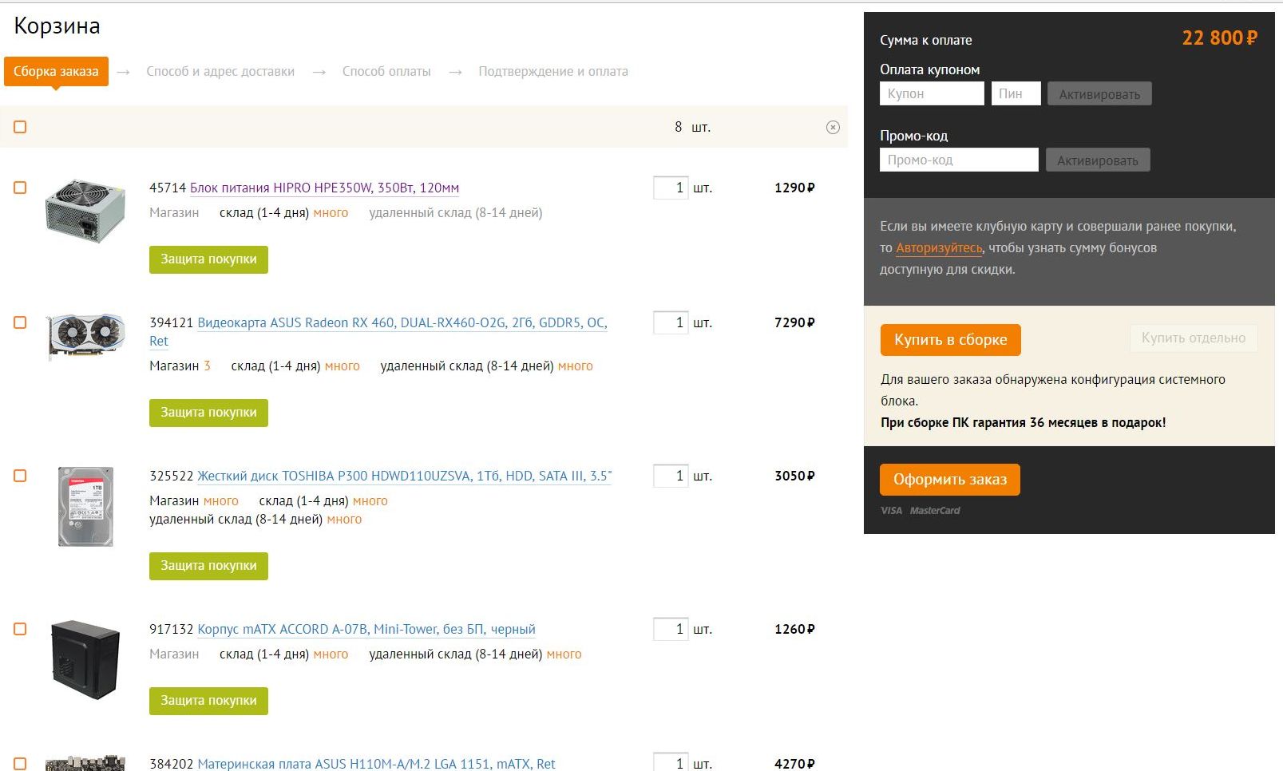Edit quantity for ASUS H110M-A/M.2 motherboard
Screen dimensions: 1283x771
click(671, 762)
